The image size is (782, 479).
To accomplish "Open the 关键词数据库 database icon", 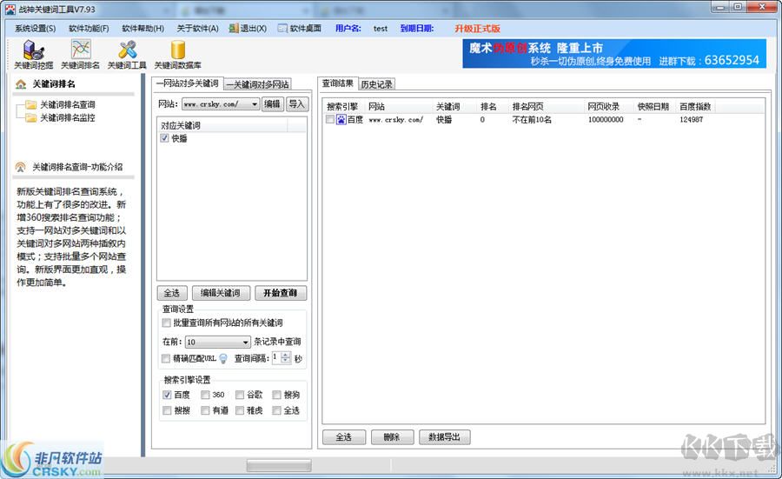I will (178, 53).
